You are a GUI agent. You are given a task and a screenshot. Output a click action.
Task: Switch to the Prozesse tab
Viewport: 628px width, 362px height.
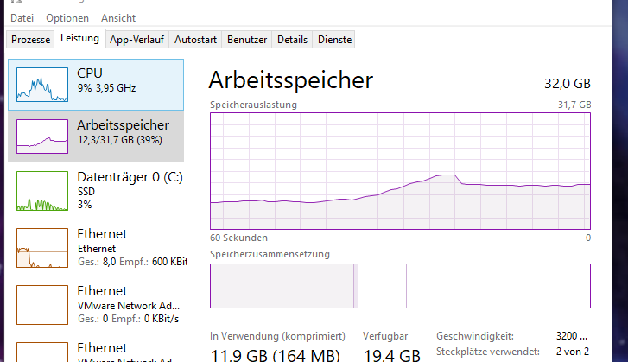point(30,40)
